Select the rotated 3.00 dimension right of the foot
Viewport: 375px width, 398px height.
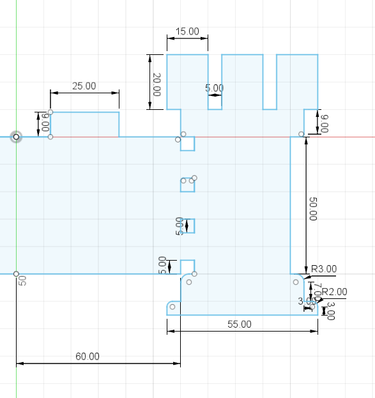click(330, 311)
